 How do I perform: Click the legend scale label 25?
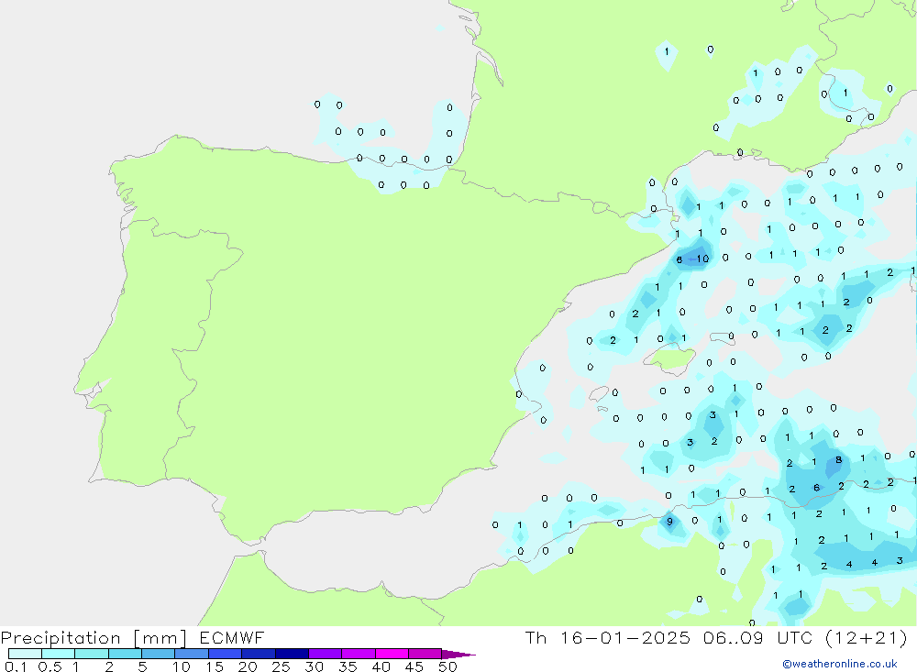click(x=281, y=666)
